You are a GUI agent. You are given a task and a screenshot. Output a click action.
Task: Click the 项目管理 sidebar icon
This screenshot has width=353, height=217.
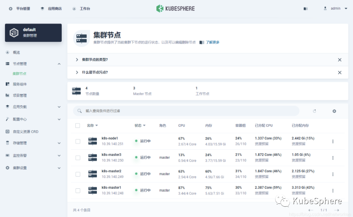click(x=8, y=95)
